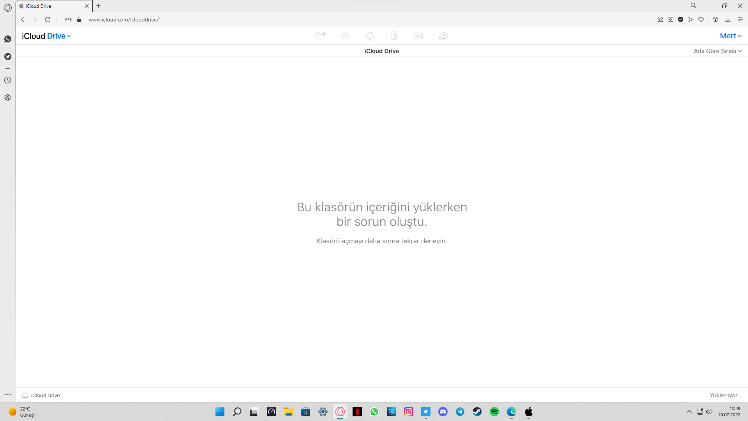Click the share with people icon
Viewport: 748px width, 421px height.
pyautogui.click(x=443, y=36)
